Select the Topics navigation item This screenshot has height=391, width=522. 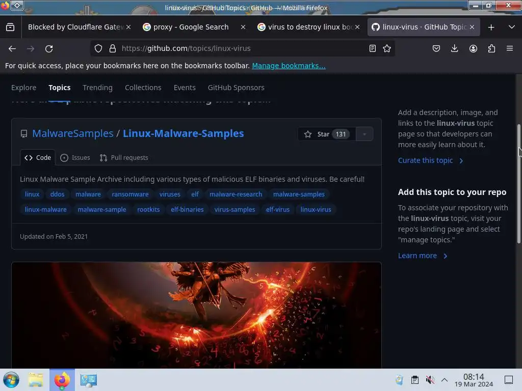tap(60, 88)
